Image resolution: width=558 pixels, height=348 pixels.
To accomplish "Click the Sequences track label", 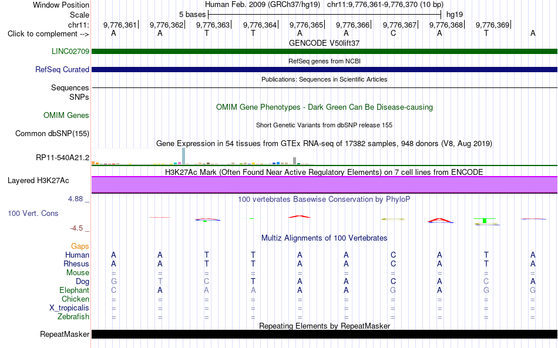I will (x=70, y=88).
